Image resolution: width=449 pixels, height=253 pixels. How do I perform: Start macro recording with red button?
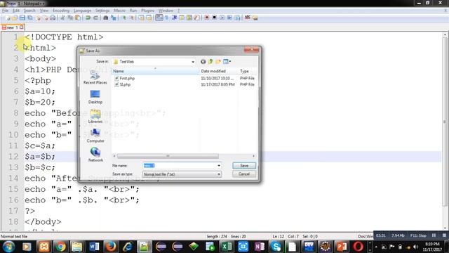point(207,18)
